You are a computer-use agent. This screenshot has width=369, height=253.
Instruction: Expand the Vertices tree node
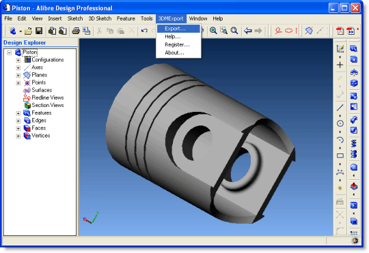tap(18, 136)
